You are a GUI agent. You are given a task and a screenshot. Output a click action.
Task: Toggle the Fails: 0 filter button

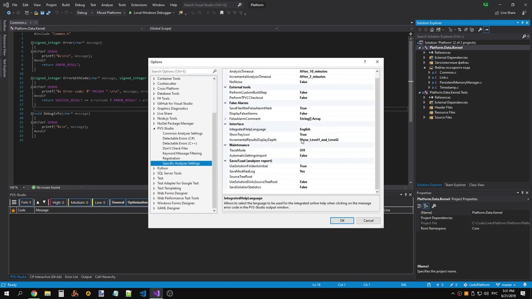coord(26,202)
